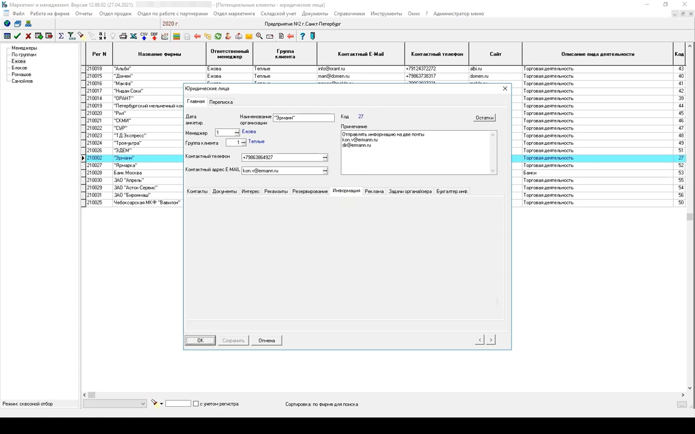
Task: Click the DBF export icon
Action: (x=154, y=36)
